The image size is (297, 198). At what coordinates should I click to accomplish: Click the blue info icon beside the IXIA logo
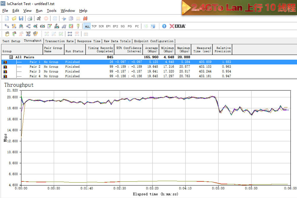tap(164, 26)
